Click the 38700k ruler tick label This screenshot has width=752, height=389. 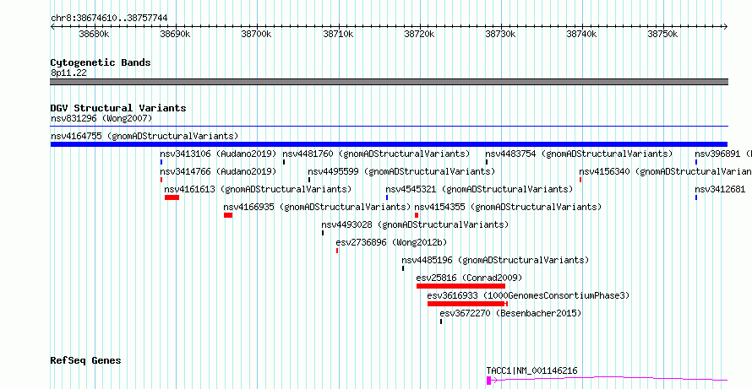[257, 34]
